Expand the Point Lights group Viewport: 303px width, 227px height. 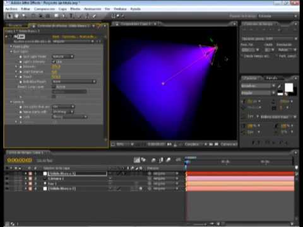11,47
